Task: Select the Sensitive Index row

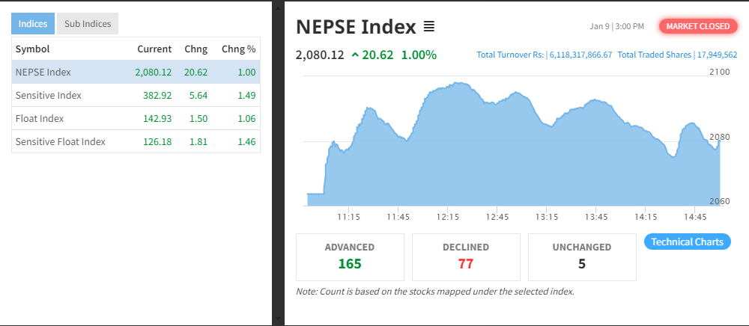Action: [x=136, y=95]
